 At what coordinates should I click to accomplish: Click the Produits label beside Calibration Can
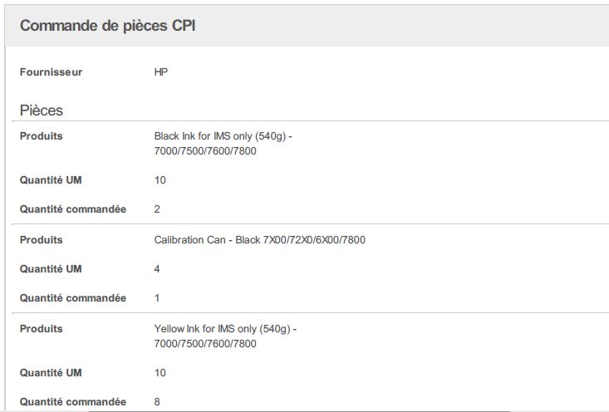point(42,240)
